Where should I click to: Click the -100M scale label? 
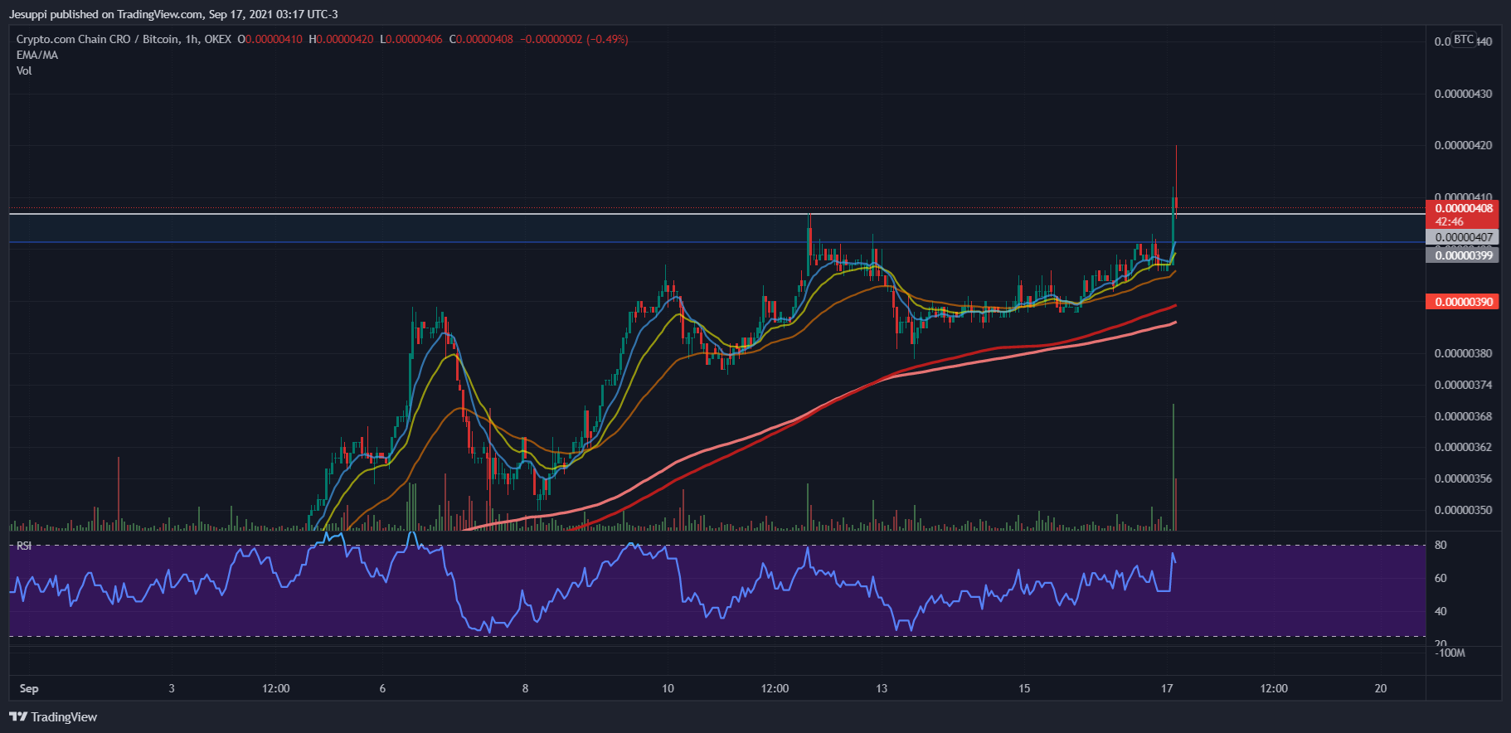[x=1450, y=653]
